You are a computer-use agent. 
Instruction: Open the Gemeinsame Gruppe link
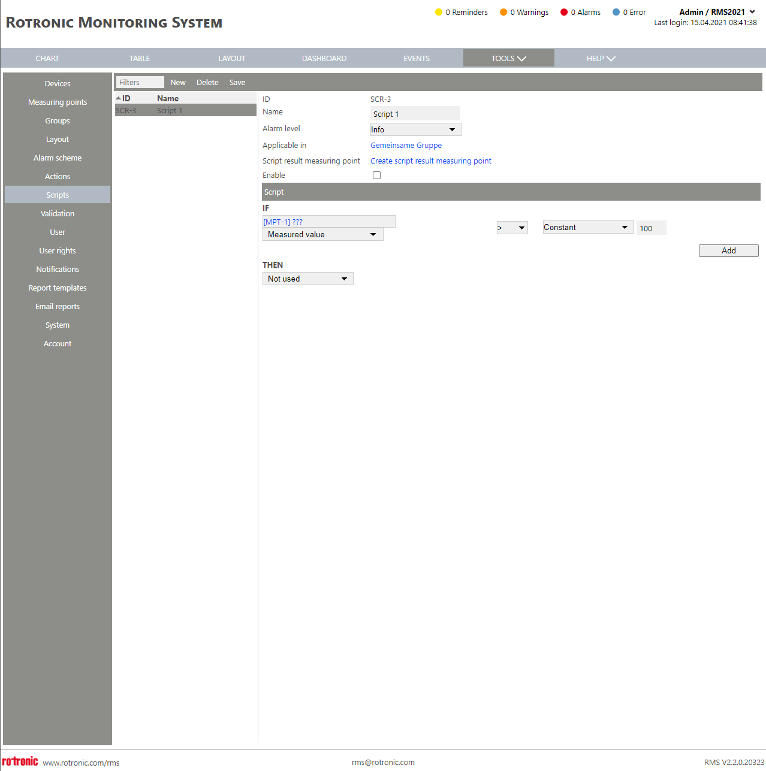(x=406, y=146)
